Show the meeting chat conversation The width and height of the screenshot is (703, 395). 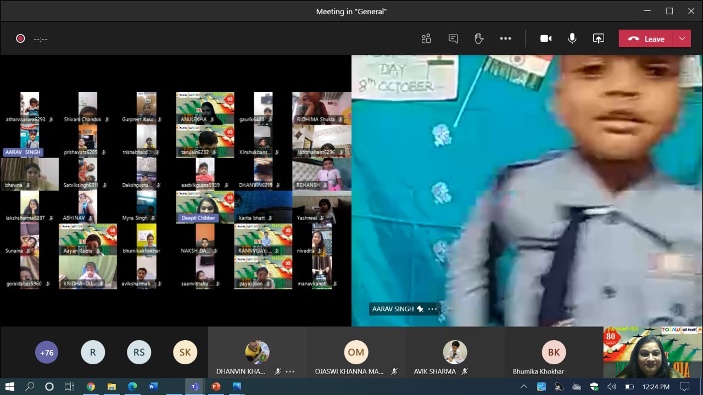[x=453, y=38]
